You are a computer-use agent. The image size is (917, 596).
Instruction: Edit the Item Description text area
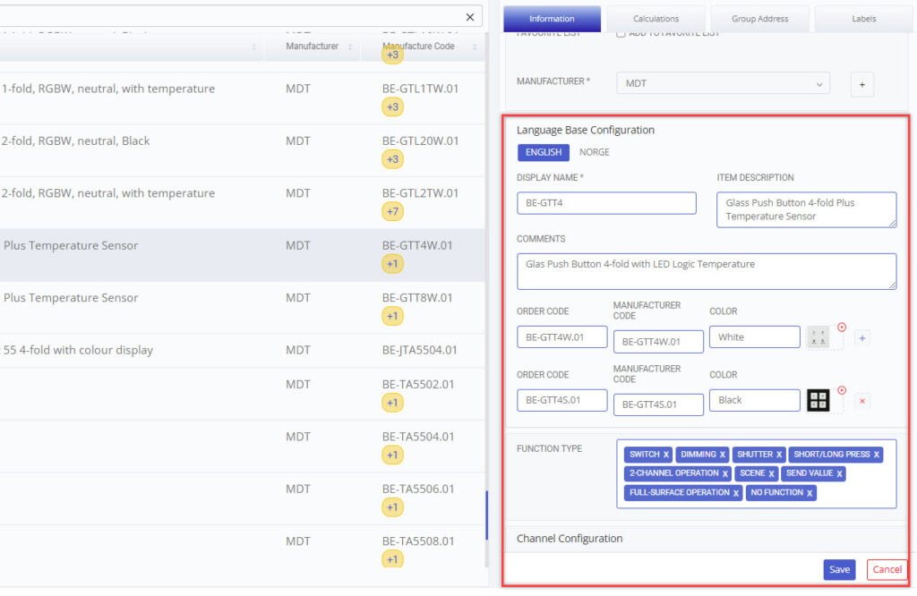807,209
